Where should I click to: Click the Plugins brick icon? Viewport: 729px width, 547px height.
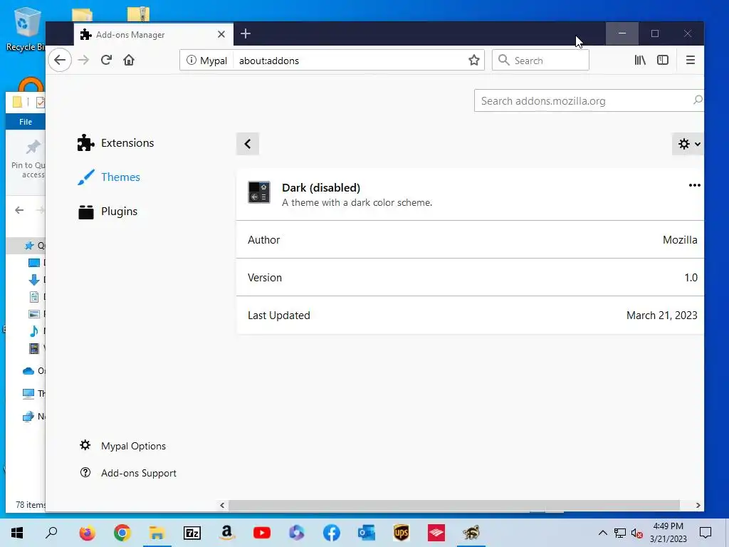point(86,212)
